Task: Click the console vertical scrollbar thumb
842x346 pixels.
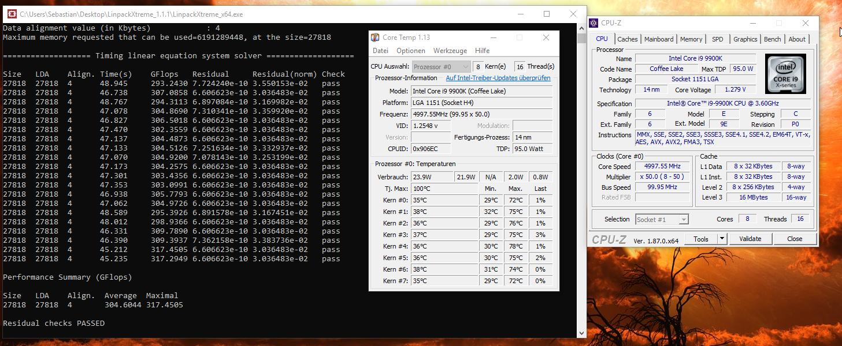Action: pos(582,38)
